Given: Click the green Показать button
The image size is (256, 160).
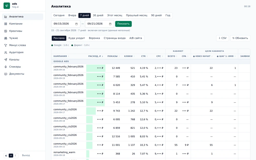Looking at the screenshot, I should tap(123, 24).
